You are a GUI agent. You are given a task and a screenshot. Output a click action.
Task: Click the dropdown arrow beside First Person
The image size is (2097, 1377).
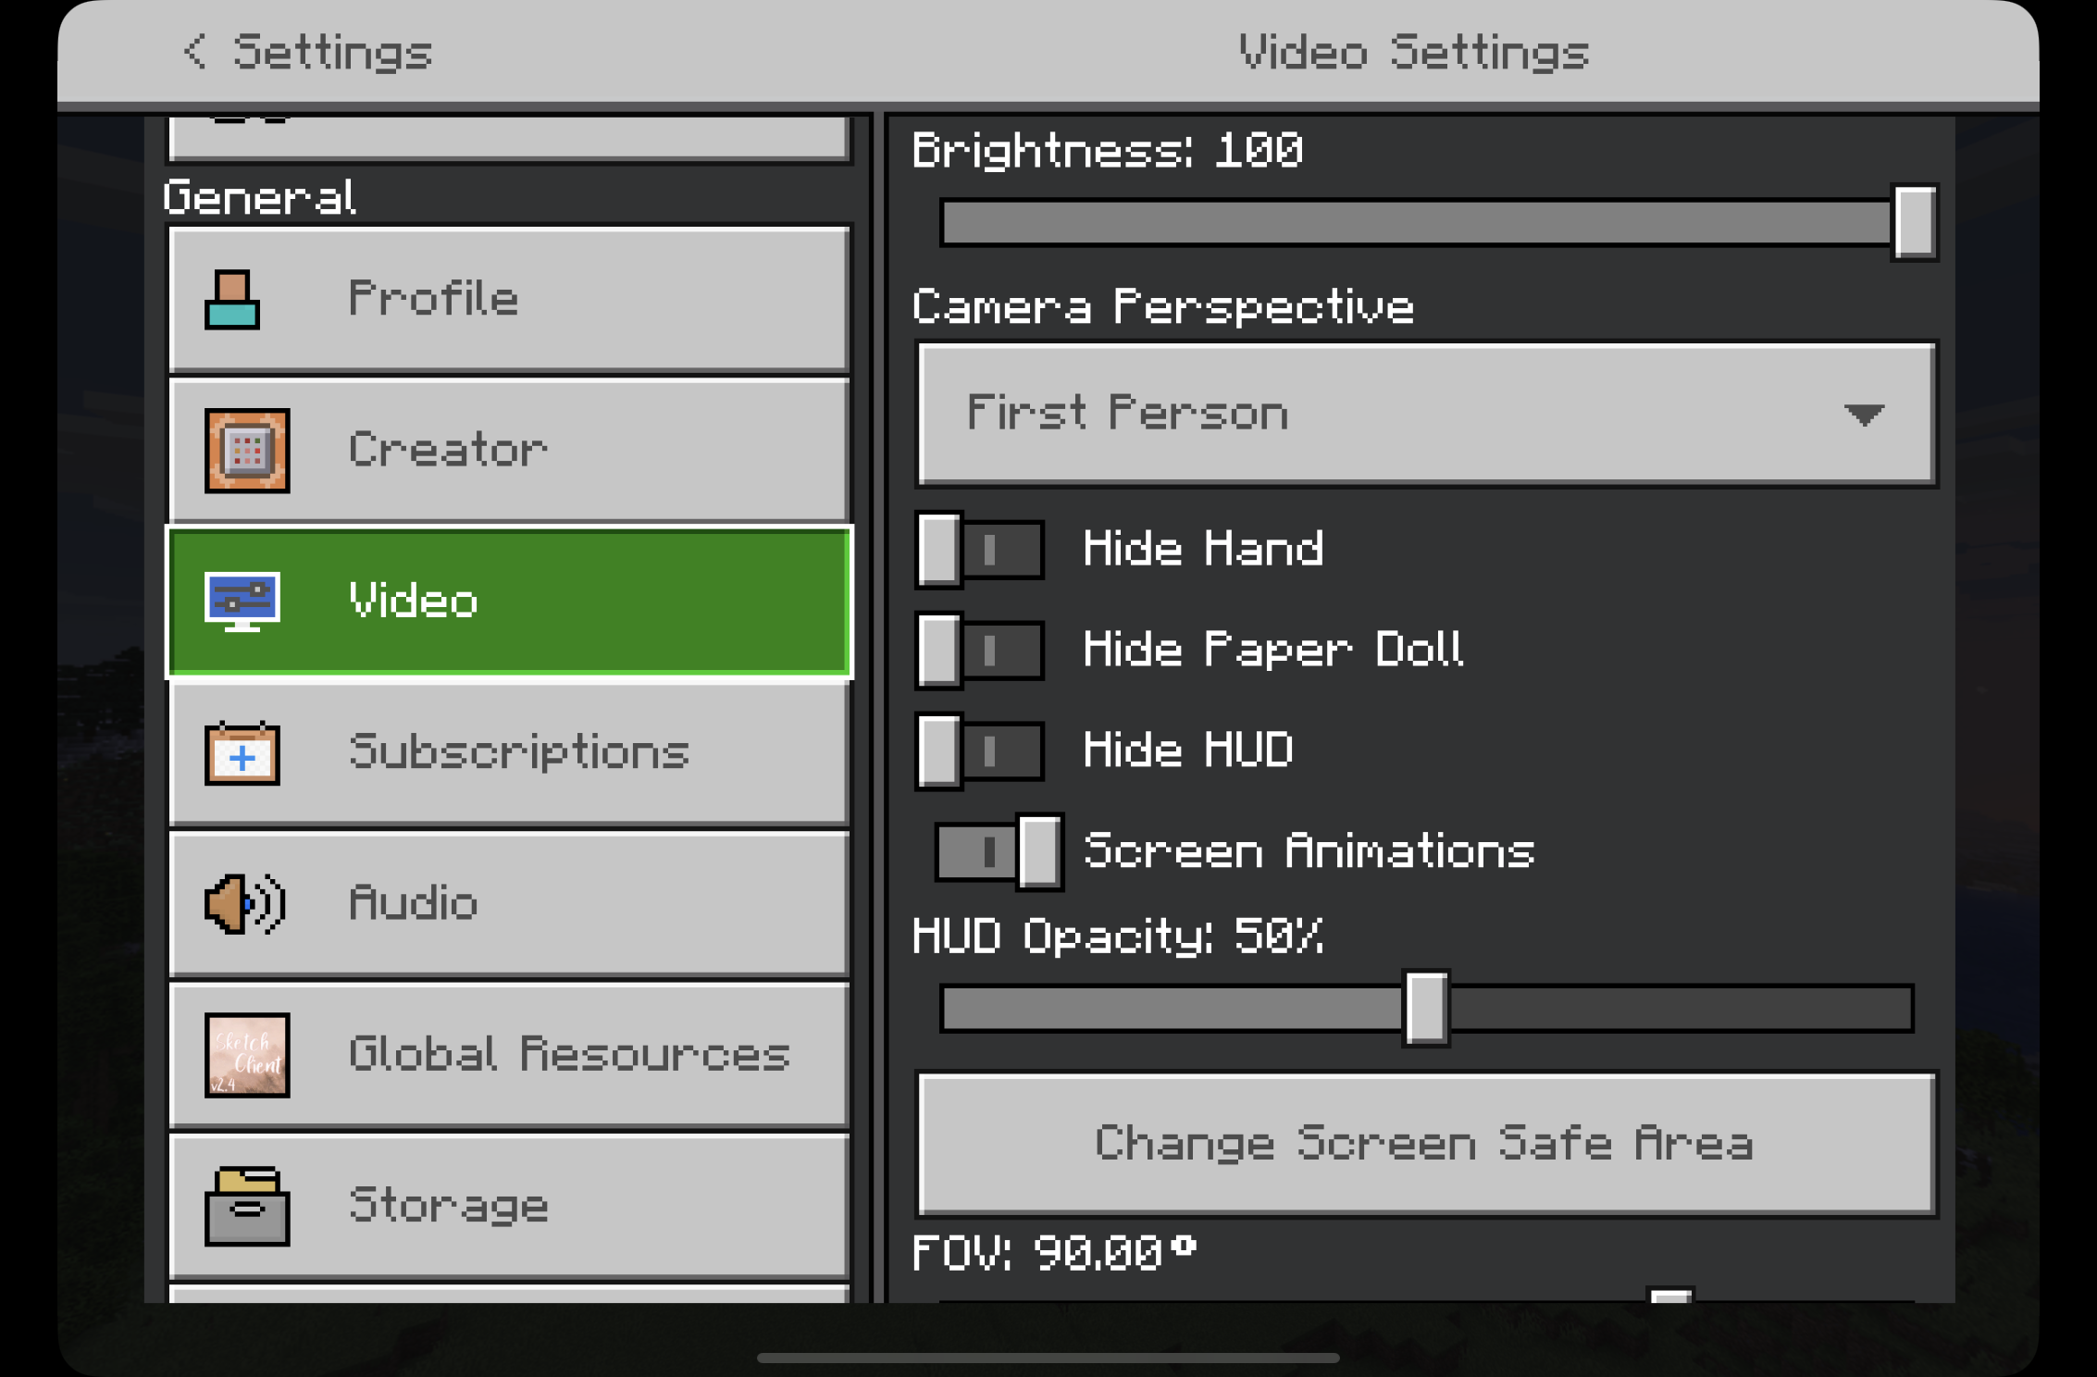point(1863,415)
